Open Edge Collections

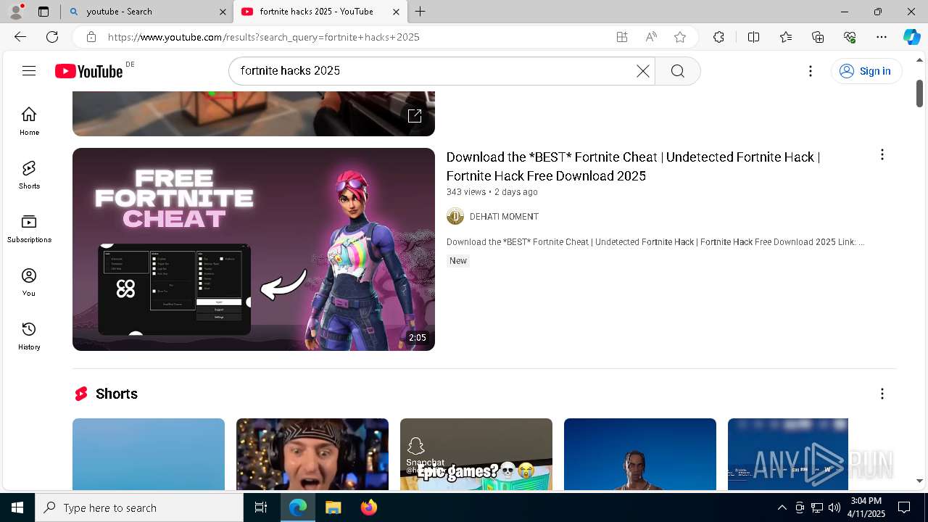point(818,37)
